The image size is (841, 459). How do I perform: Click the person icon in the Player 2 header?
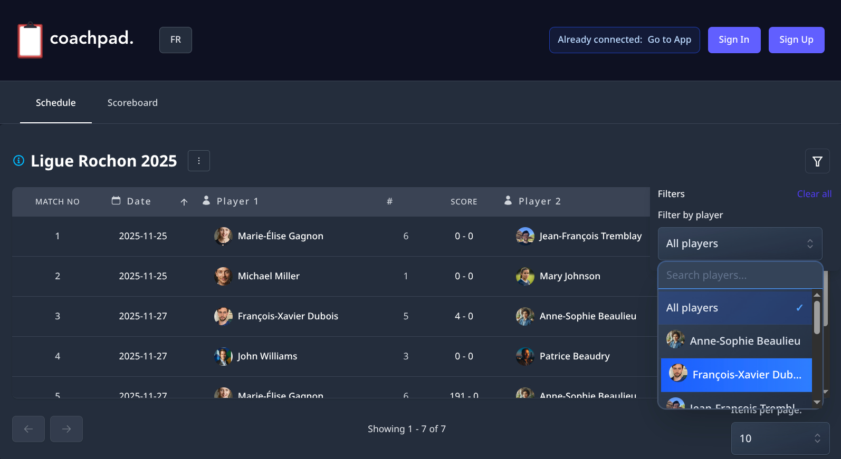508,201
